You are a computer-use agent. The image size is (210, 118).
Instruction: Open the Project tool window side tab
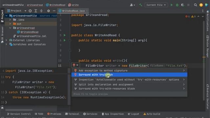(x=2, y=16)
